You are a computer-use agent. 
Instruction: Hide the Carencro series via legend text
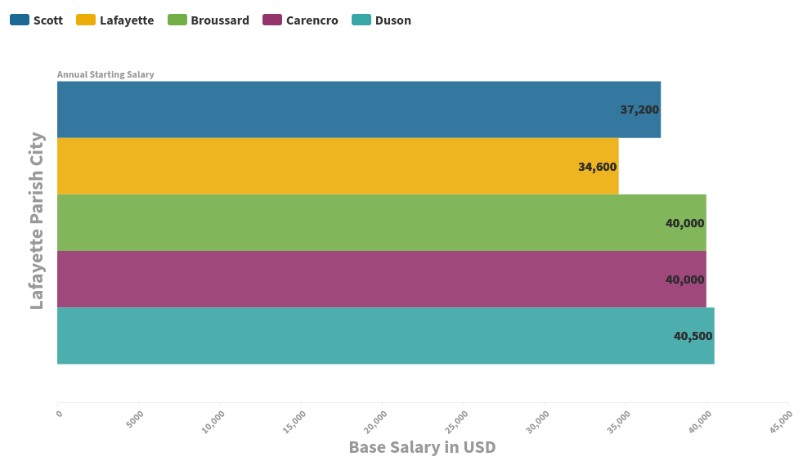[312, 20]
